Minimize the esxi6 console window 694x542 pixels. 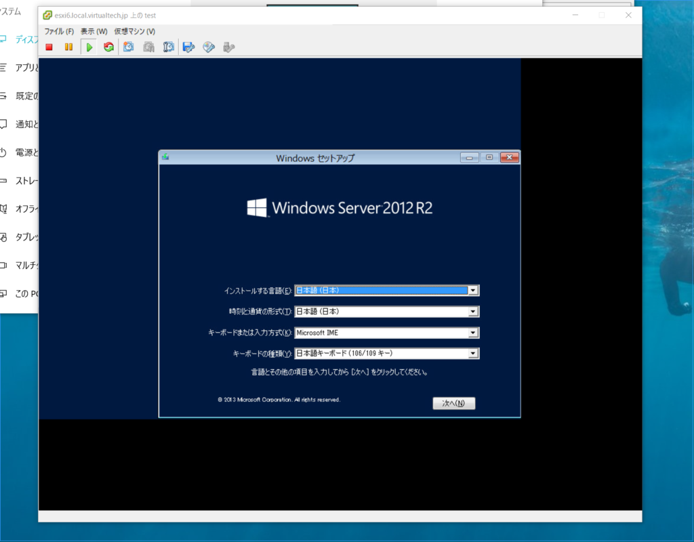[x=575, y=15]
